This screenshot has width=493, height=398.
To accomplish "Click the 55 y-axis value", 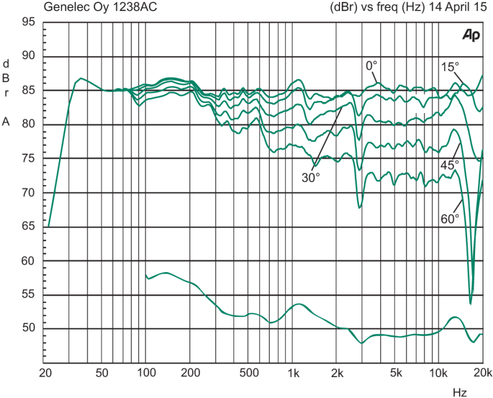I will coord(28,294).
